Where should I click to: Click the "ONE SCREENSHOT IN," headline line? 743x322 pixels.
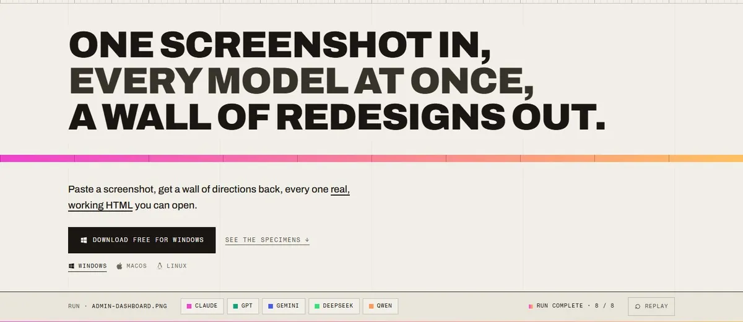[280, 45]
